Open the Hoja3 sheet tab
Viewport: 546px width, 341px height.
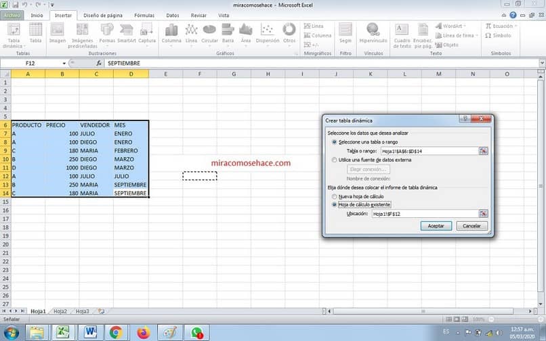point(83,311)
